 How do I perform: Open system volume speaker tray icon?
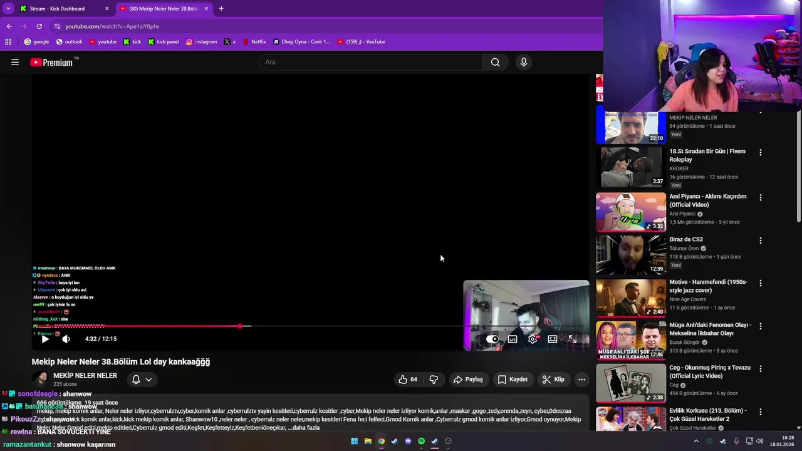[760, 441]
